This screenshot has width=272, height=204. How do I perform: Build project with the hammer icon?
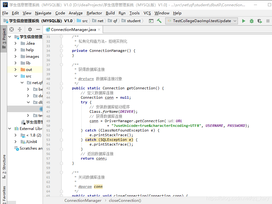pos(159,21)
